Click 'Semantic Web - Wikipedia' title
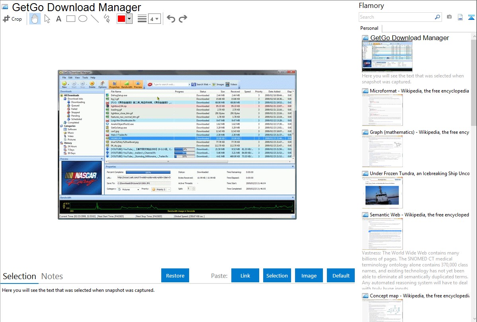 click(x=419, y=215)
